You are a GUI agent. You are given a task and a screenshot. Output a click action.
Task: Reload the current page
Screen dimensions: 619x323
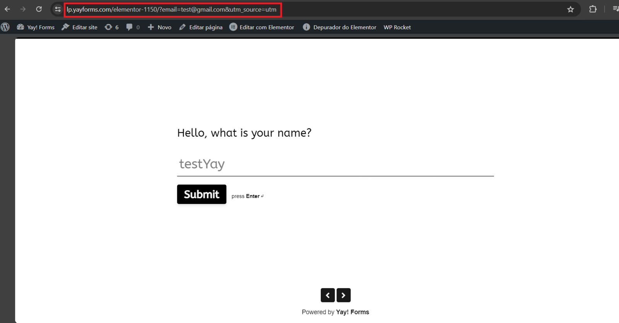(39, 9)
